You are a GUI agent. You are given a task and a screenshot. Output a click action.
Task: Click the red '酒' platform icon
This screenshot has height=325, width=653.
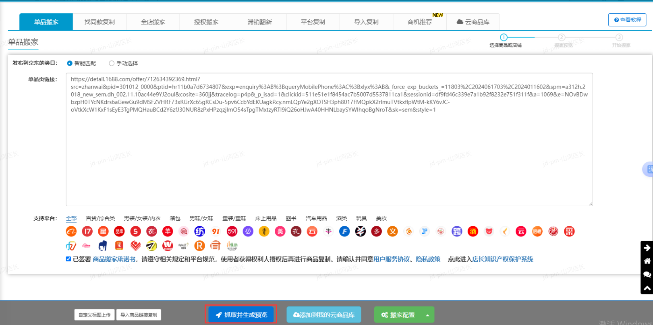click(x=473, y=231)
